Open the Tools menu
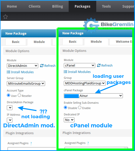The width and height of the screenshot is (135, 151). pos(106,6)
